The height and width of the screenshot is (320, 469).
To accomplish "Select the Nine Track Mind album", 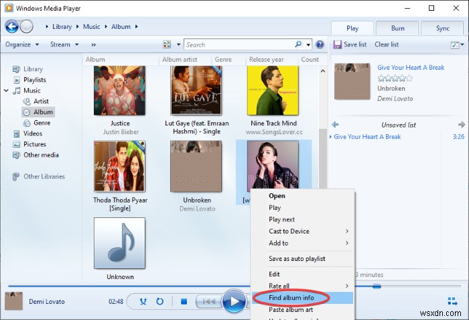I will [273, 91].
